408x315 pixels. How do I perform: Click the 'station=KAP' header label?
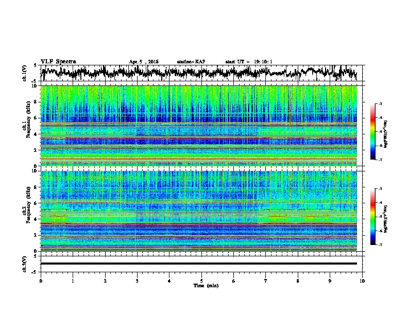(191, 62)
